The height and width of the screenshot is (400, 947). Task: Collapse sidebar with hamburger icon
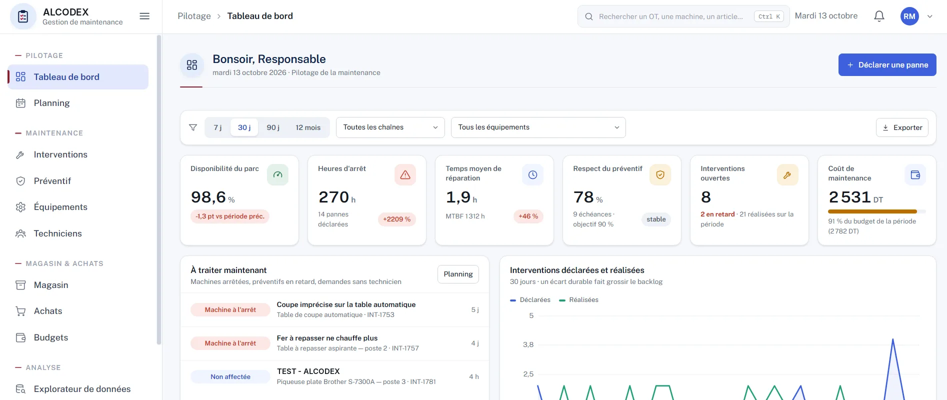[144, 16]
